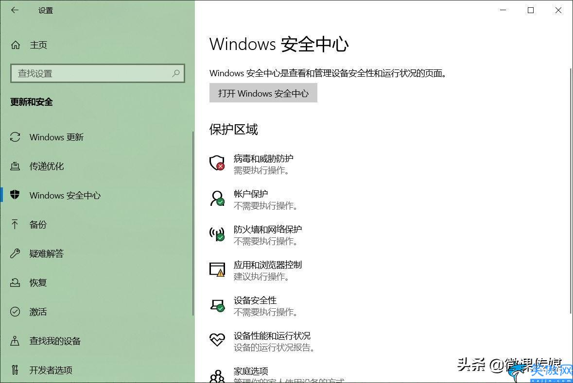The image size is (573, 383).
Task: Open 设备性能和运行状况 protection area
Action: (x=262, y=341)
